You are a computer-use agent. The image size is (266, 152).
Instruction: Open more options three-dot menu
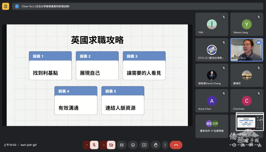pos(165,145)
